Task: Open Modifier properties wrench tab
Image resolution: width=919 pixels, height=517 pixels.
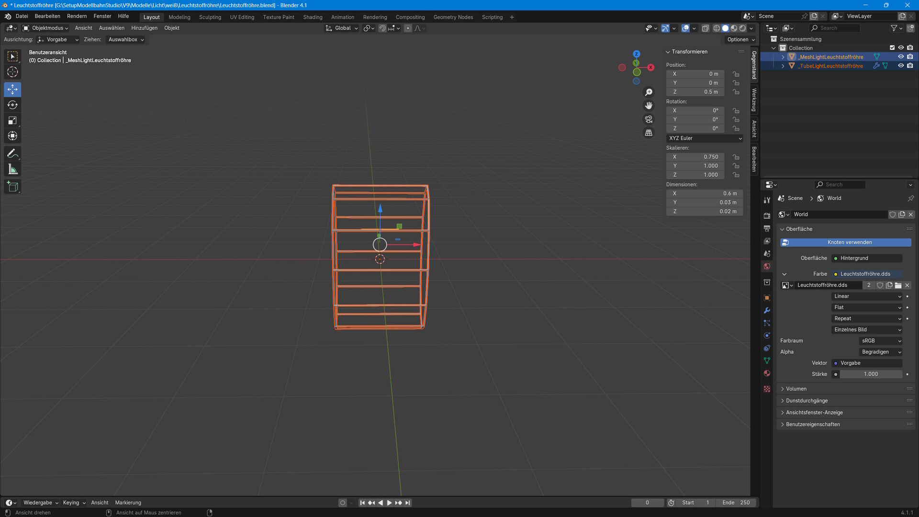Action: coord(767,310)
